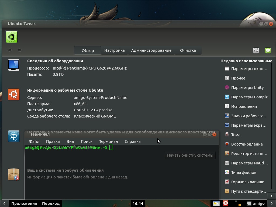Click Начать очистку системы button
The width and height of the screenshot is (276, 207).
click(x=190, y=155)
